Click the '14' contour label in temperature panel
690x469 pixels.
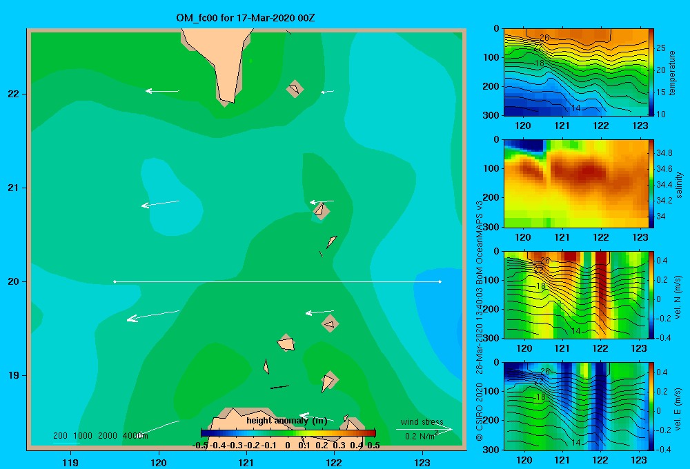click(x=575, y=108)
